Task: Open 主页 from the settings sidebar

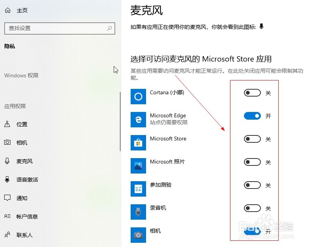Action: [22, 10]
